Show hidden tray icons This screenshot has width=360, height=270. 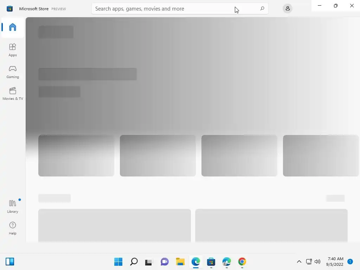point(299,262)
